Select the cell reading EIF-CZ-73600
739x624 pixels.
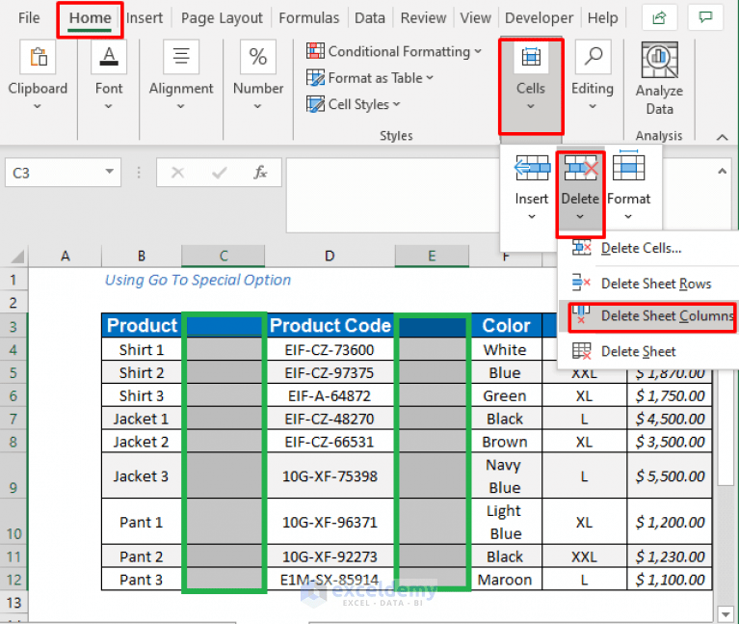330,349
